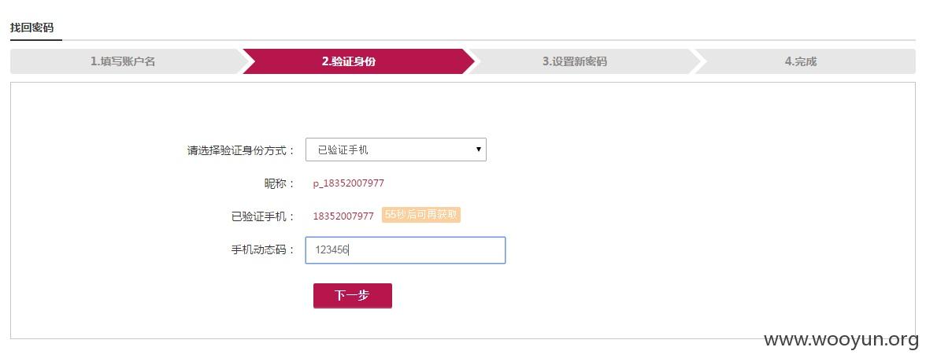Click the 昵称 label
This screenshot has width=926, height=362.
tap(280, 183)
